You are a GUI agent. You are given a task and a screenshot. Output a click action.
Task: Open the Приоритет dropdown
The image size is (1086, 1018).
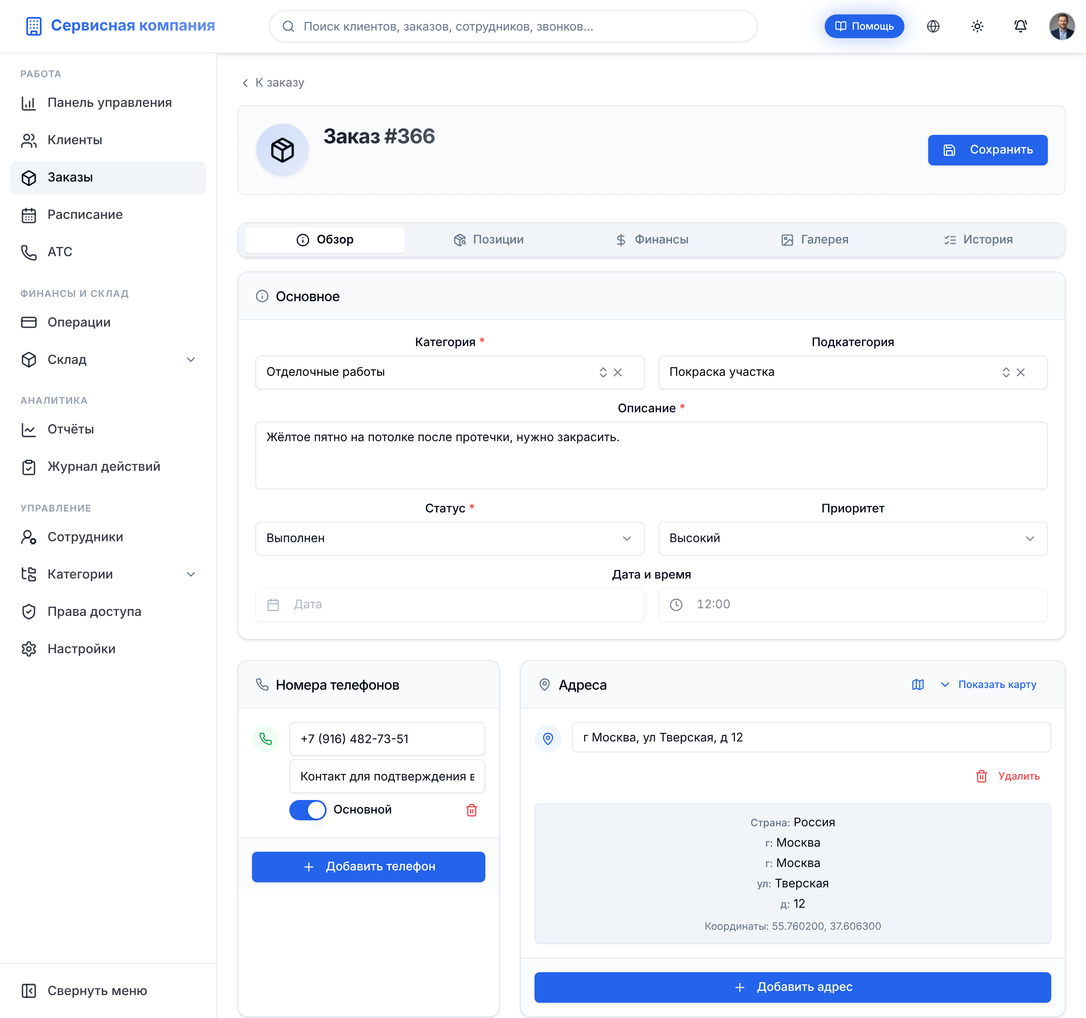coord(852,539)
